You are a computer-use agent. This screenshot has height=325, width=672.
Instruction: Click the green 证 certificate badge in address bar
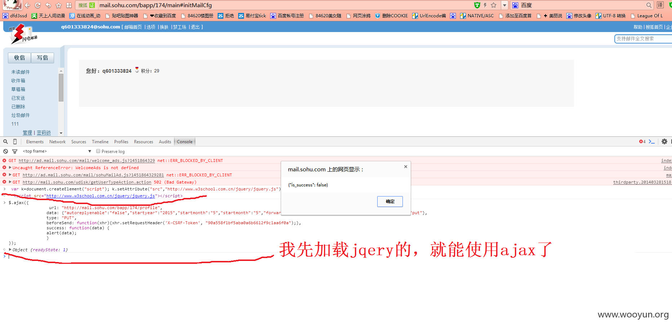[x=92, y=5]
